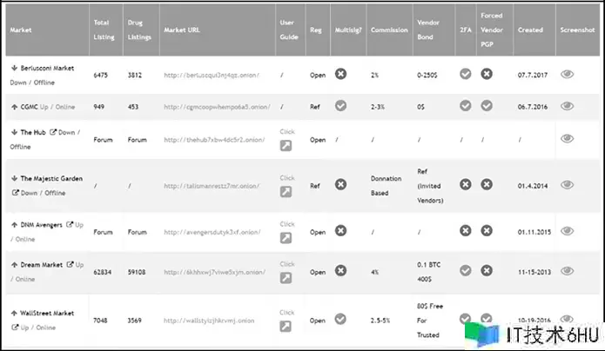This screenshot has width=605, height=351.
Task: Click the up arrow beside CGMC
Action: 14,105
